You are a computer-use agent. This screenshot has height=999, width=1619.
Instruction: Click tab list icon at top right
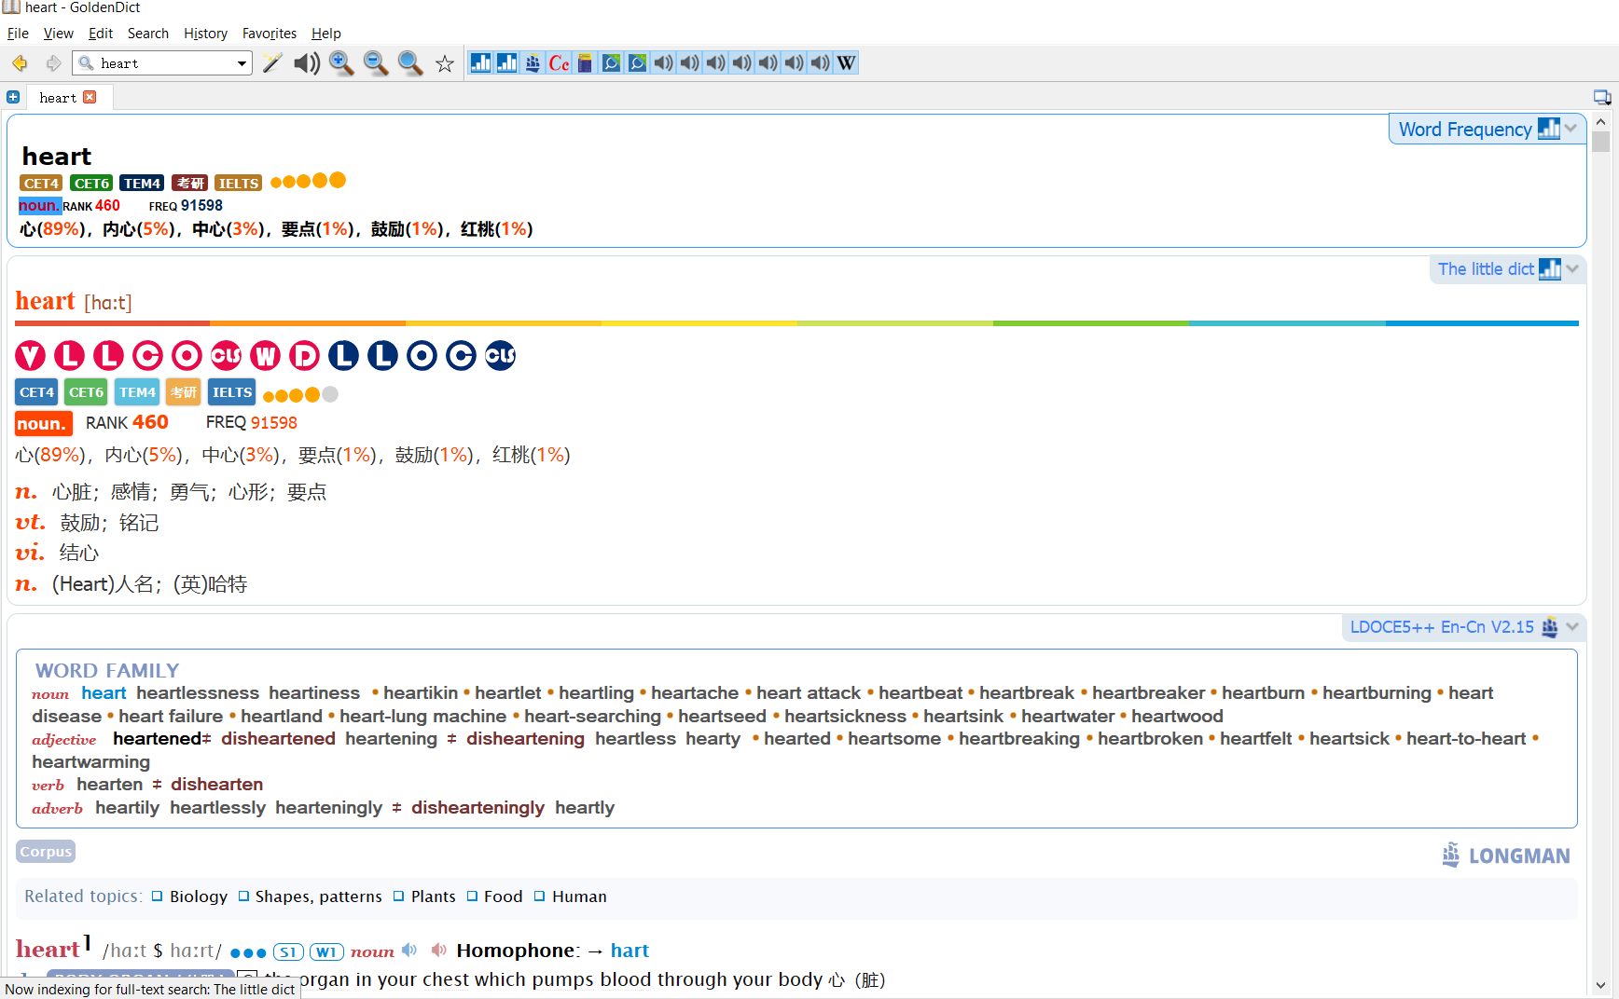(1602, 97)
